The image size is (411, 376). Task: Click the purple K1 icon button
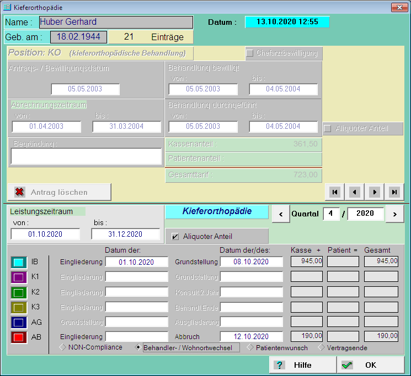19,277
